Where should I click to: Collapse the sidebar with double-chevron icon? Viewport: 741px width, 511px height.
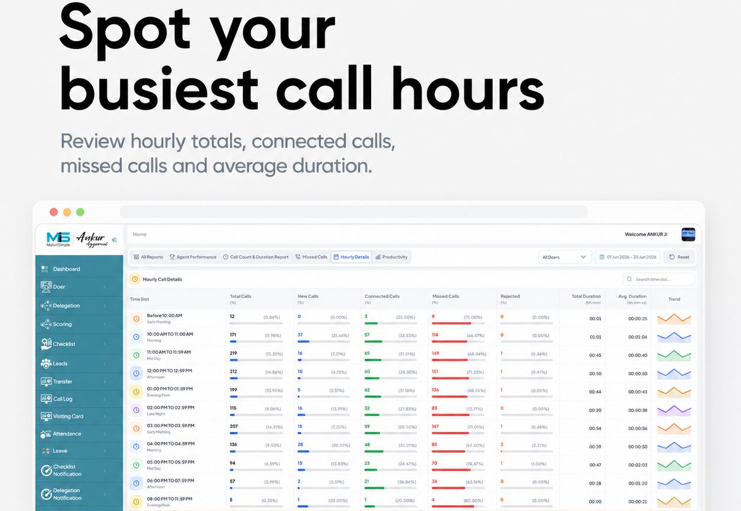(x=114, y=240)
